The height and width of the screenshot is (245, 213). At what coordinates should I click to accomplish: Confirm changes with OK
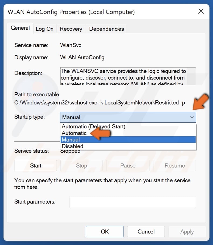tap(105, 232)
